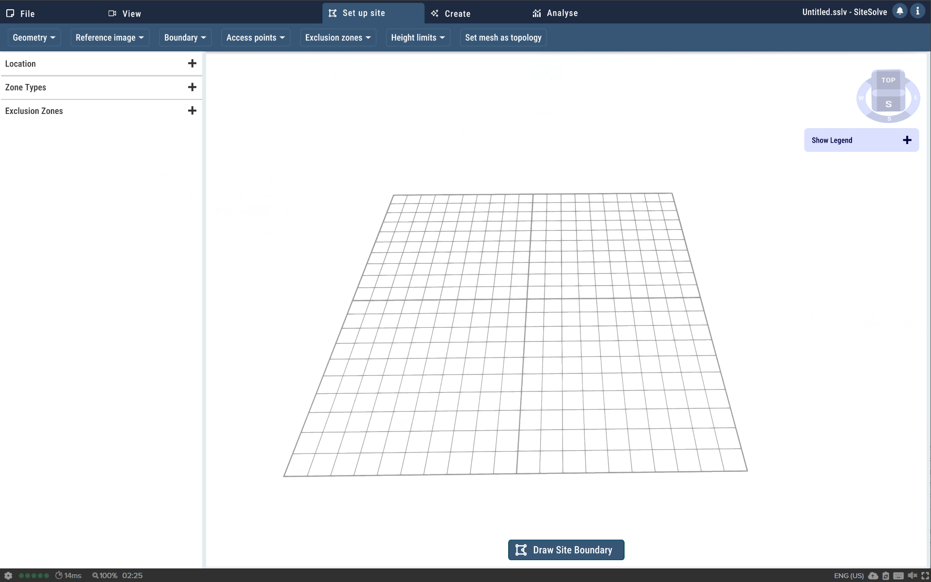Click the notifications bell icon
This screenshot has height=582, width=931.
click(899, 11)
